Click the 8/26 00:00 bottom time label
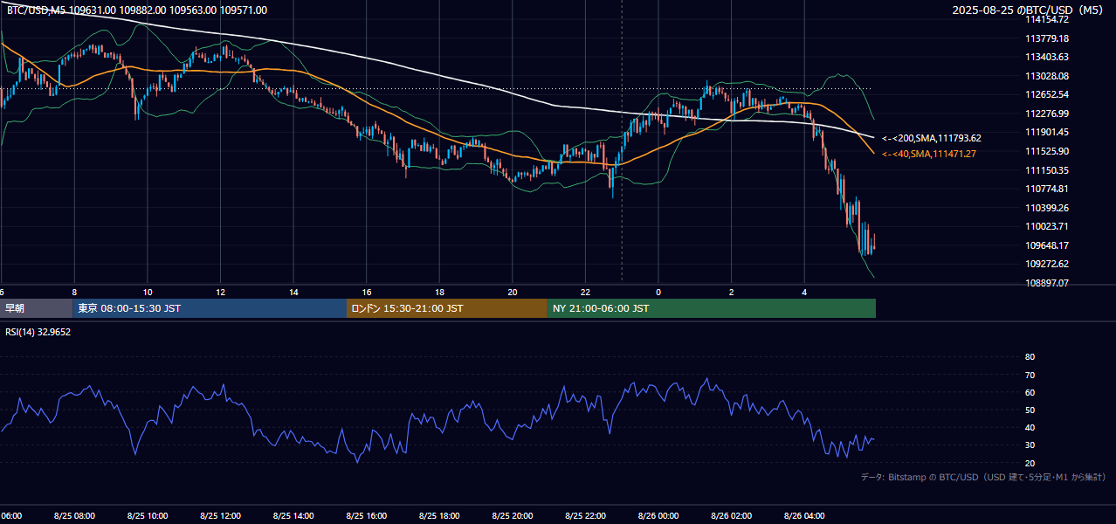 pos(658,516)
